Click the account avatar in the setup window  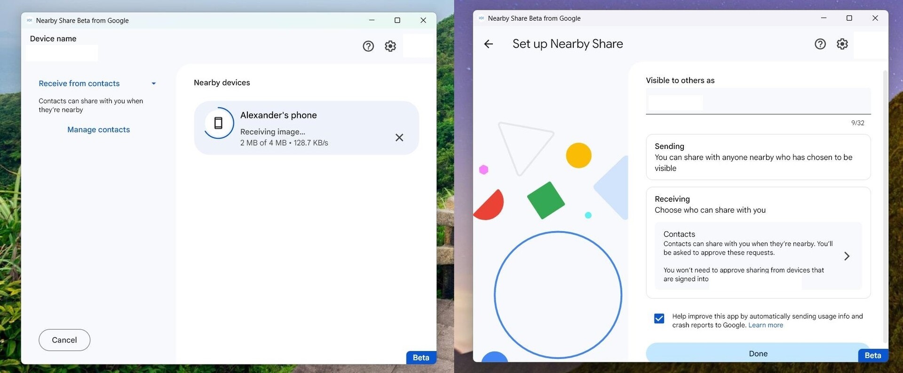coord(870,46)
